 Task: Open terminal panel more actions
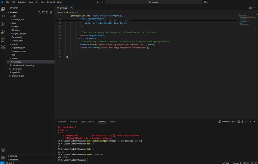pyautogui.click(x=246, y=122)
